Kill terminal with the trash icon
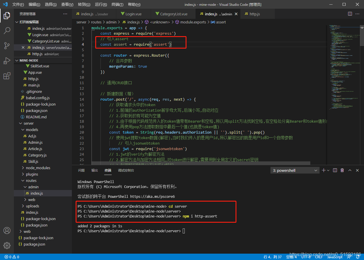The height and width of the screenshot is (260, 364). point(342,170)
